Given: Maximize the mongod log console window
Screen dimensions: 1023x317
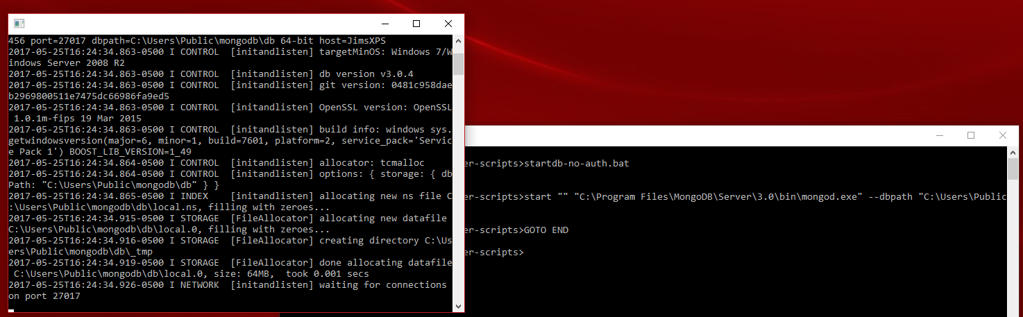Looking at the screenshot, I should click(416, 24).
